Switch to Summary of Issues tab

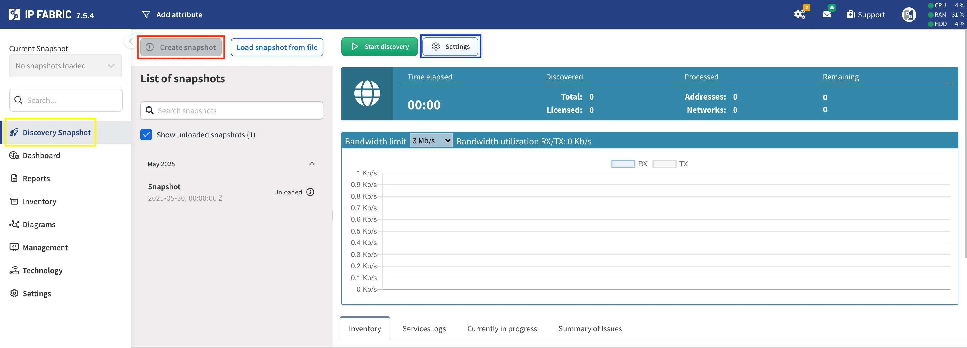pyautogui.click(x=590, y=328)
